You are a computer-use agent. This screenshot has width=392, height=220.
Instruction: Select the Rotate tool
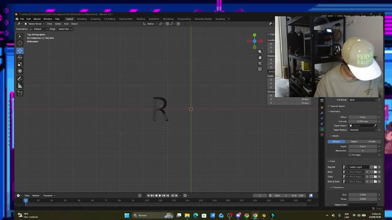click(x=20, y=57)
